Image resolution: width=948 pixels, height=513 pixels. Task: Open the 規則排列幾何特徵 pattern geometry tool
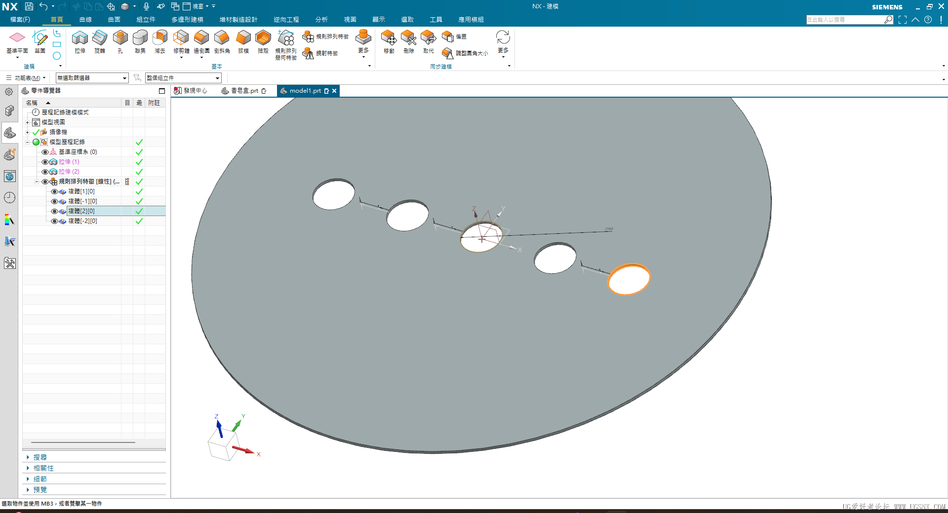tap(286, 45)
